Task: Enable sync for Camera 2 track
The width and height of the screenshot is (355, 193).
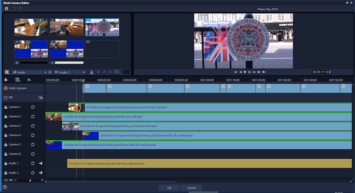Action: [33, 116]
